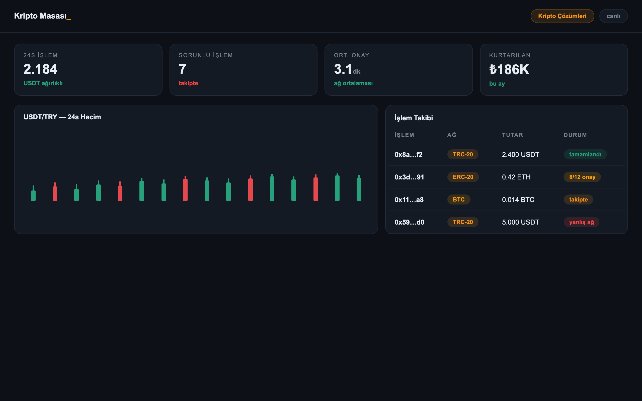Screen dimensions: 642x401
Task: Select the KURTARILAN ₺186K card
Action: [554, 69]
